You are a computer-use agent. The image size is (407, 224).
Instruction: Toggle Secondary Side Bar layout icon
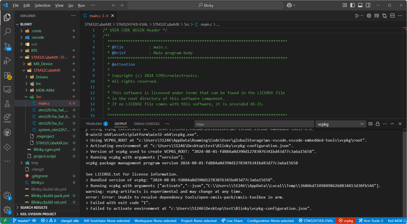click(368, 5)
